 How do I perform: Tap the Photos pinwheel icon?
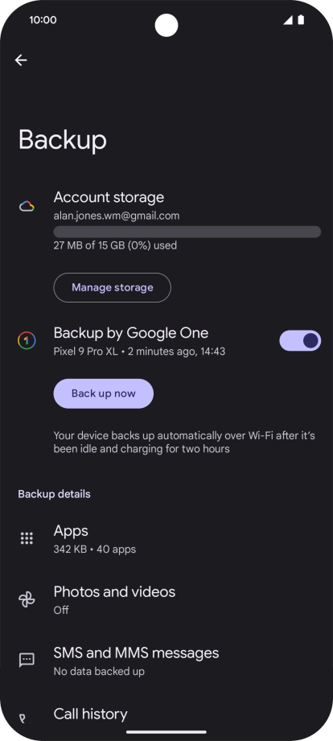click(x=27, y=599)
